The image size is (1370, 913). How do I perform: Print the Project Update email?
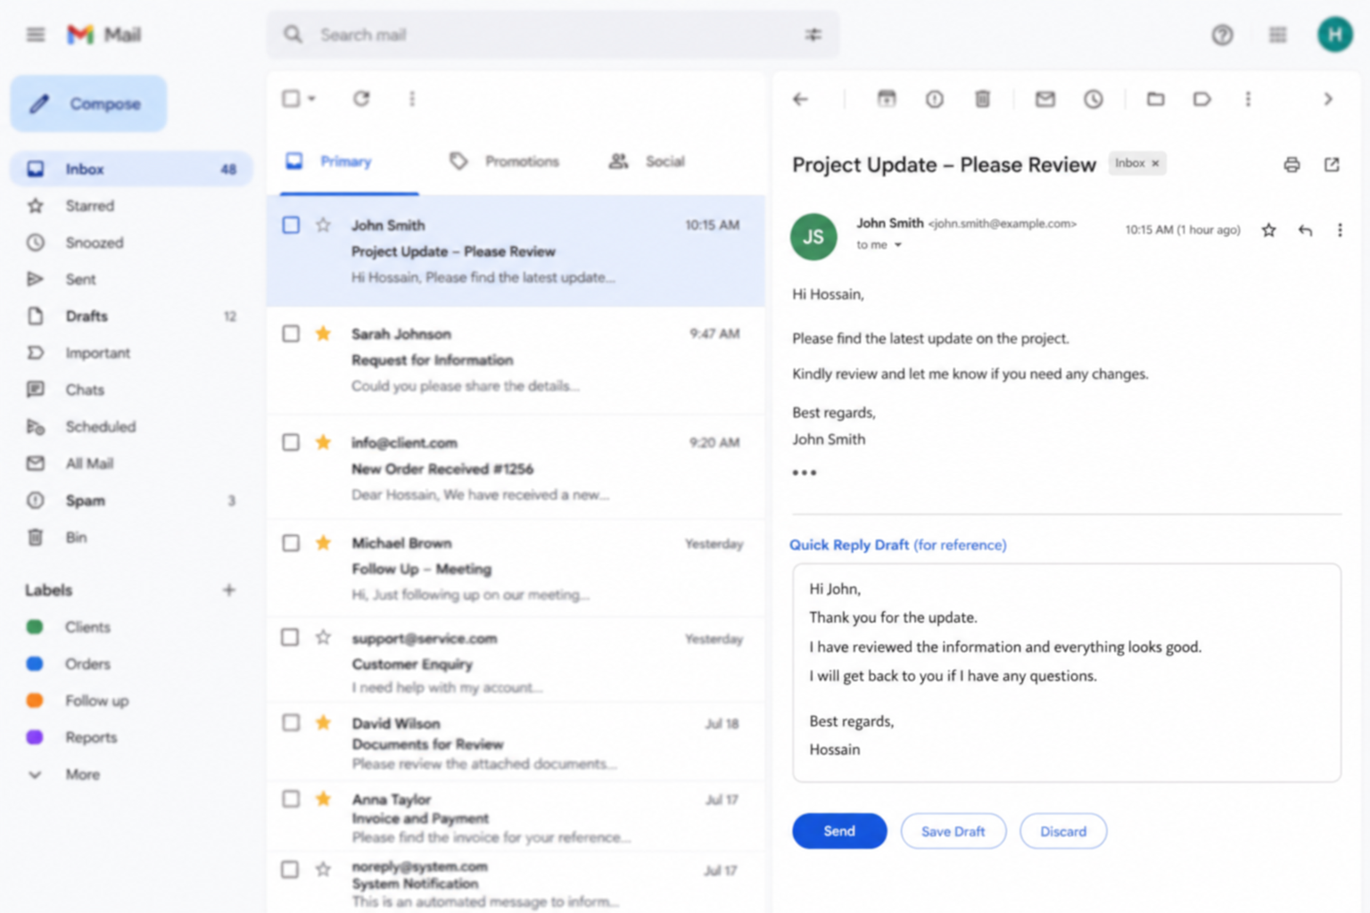1291,164
